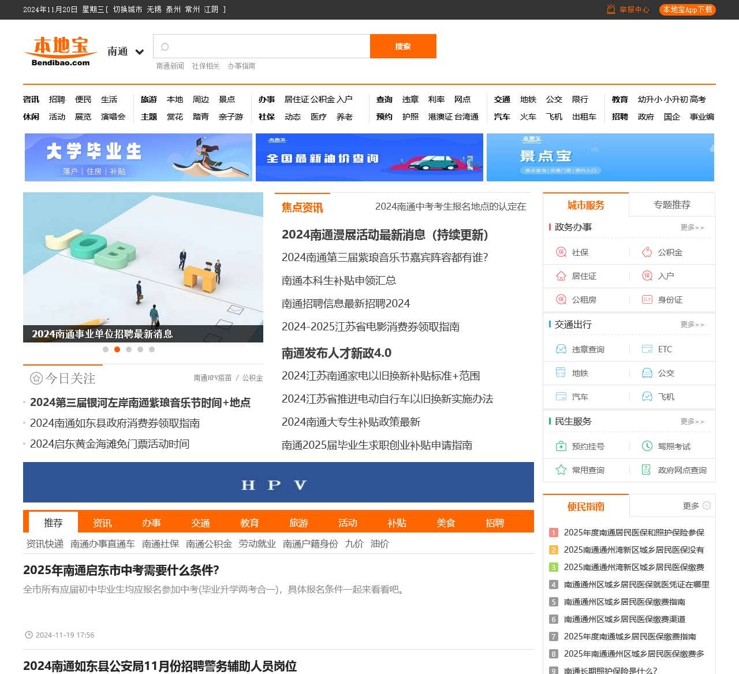Open carousel image 2024南通事业单位招聘最新消息
Image resolution: width=739 pixels, height=674 pixels.
[x=143, y=267]
